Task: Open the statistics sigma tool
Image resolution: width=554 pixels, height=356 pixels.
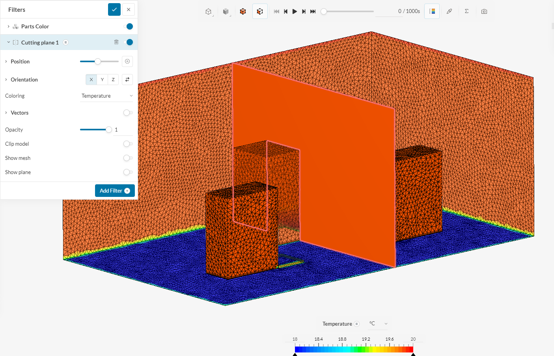Action: 467,11
